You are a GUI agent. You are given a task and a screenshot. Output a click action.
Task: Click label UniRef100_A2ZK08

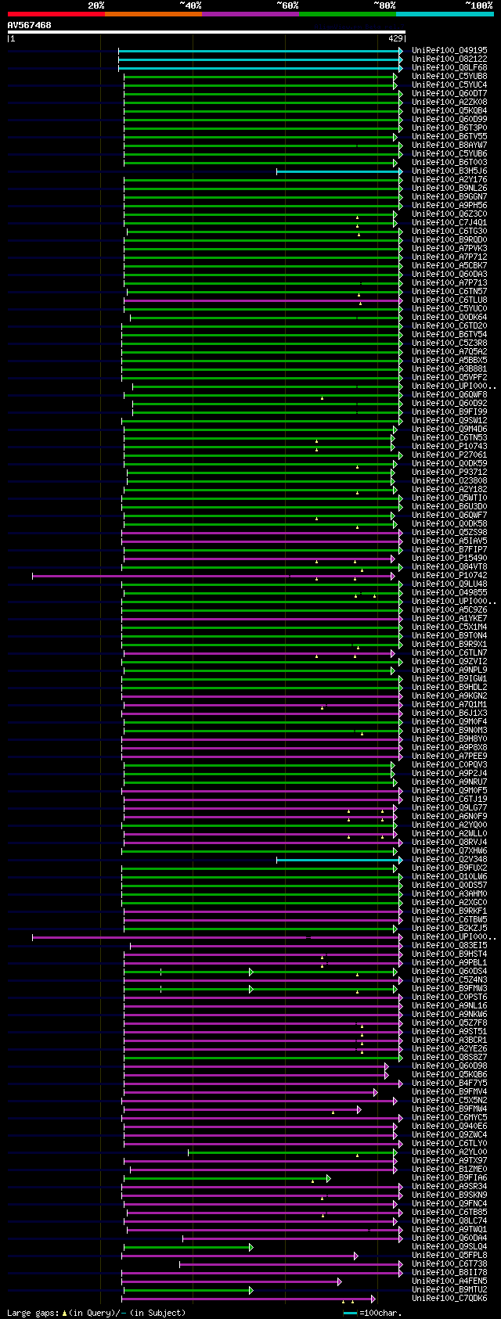click(449, 102)
